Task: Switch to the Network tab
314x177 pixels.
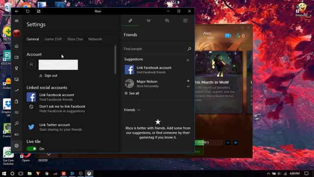Action: 95,39
